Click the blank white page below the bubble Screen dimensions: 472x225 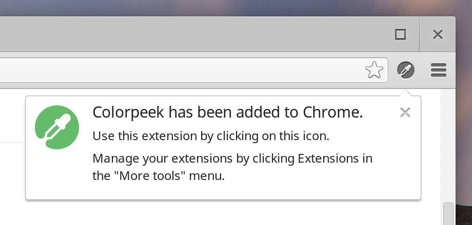[223, 213]
